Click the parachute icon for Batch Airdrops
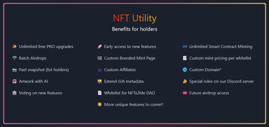 click(15, 58)
